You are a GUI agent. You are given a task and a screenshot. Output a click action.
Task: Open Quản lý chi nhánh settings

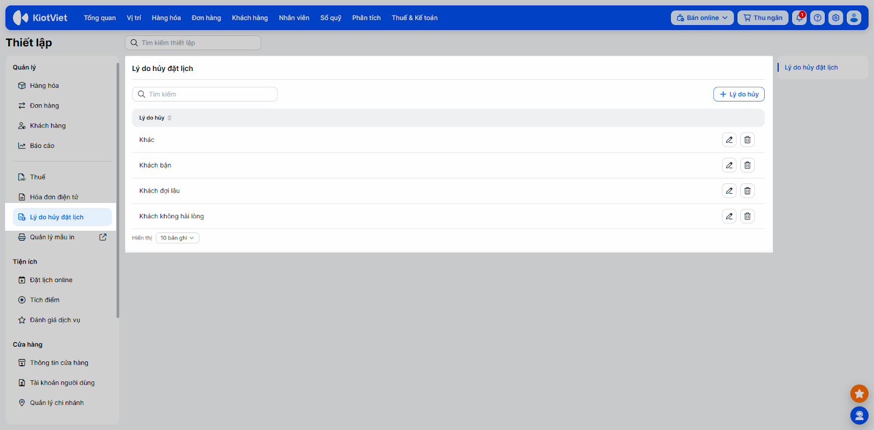click(62, 403)
